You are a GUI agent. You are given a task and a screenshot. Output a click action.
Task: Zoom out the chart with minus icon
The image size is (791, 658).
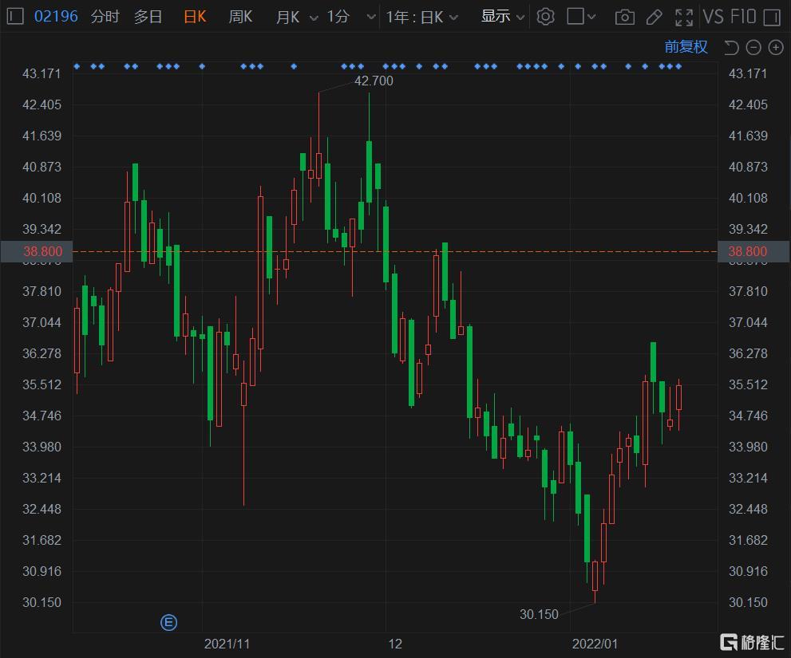753,48
